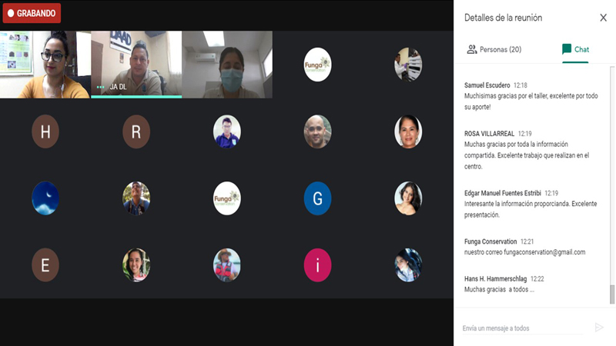Select the brown E participant avatar
This screenshot has width=616, height=346.
(x=45, y=264)
